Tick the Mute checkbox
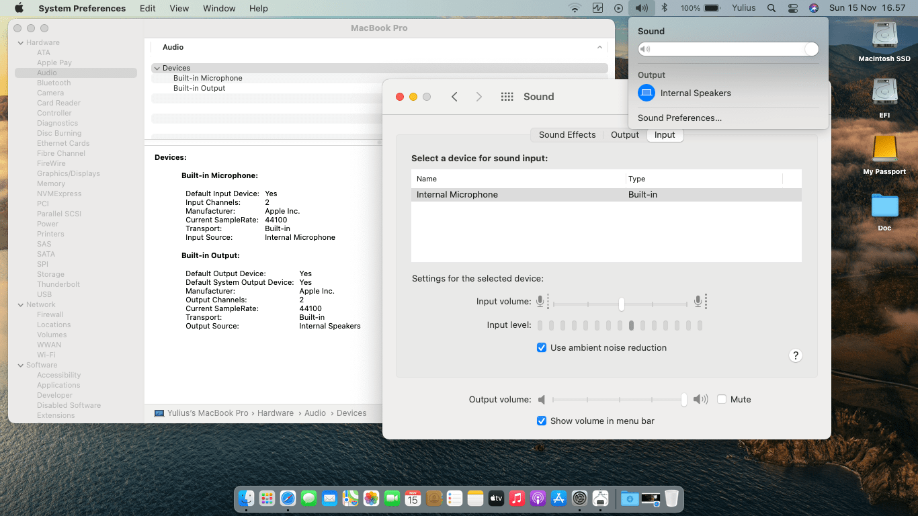The width and height of the screenshot is (918, 516). (x=722, y=399)
